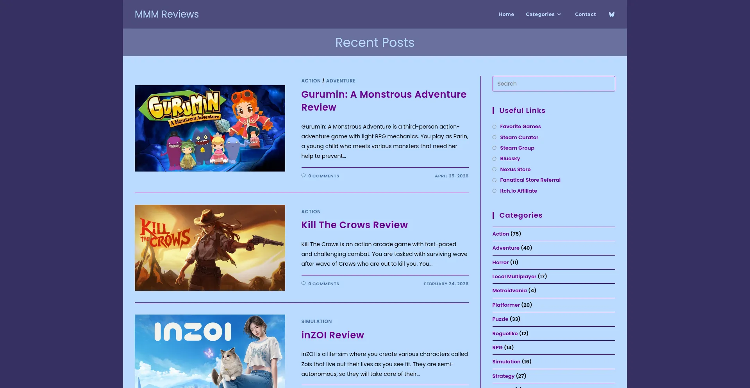Click ADVENTURE tag above Gurumin post
Image resolution: width=750 pixels, height=388 pixels.
click(341, 80)
